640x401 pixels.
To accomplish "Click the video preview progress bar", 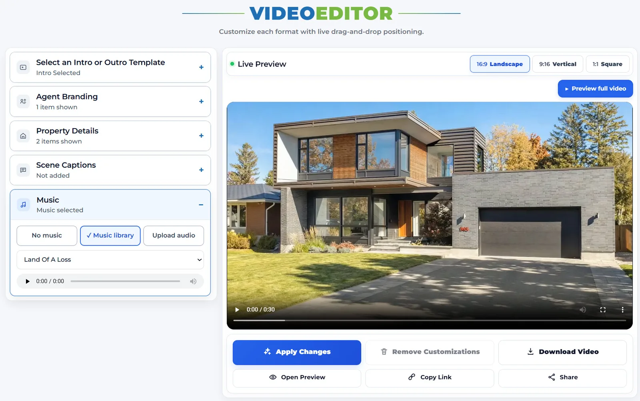I will (x=430, y=320).
